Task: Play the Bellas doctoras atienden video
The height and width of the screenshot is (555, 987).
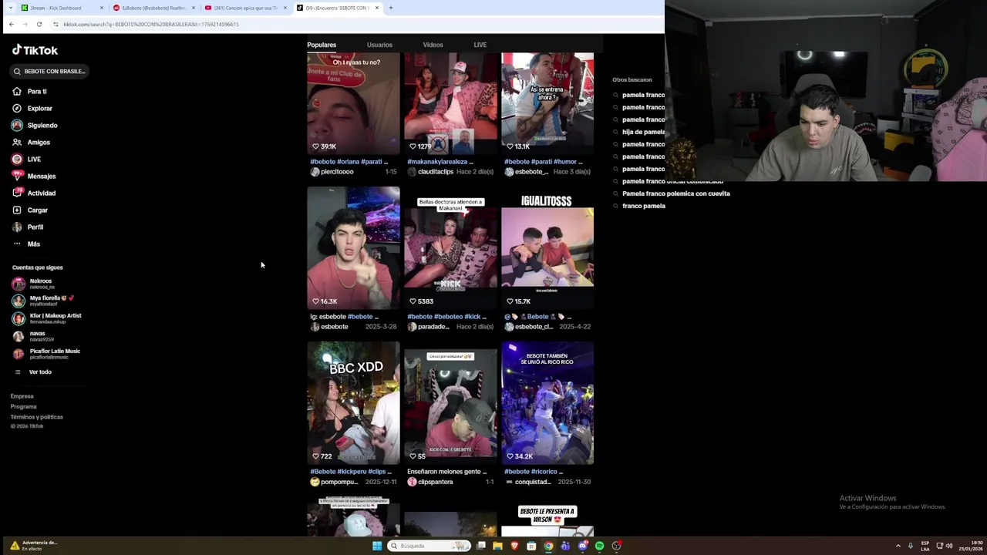Action: (450, 247)
